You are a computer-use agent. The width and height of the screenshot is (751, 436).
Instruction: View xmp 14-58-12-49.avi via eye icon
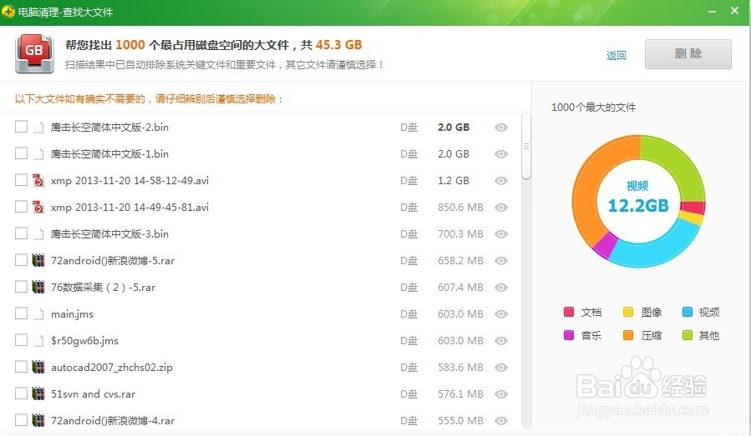pyautogui.click(x=501, y=181)
